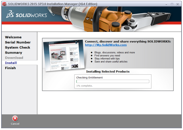183x130 pixels.
Task: Select the Welcome step in sidebar
Action: click(13, 37)
